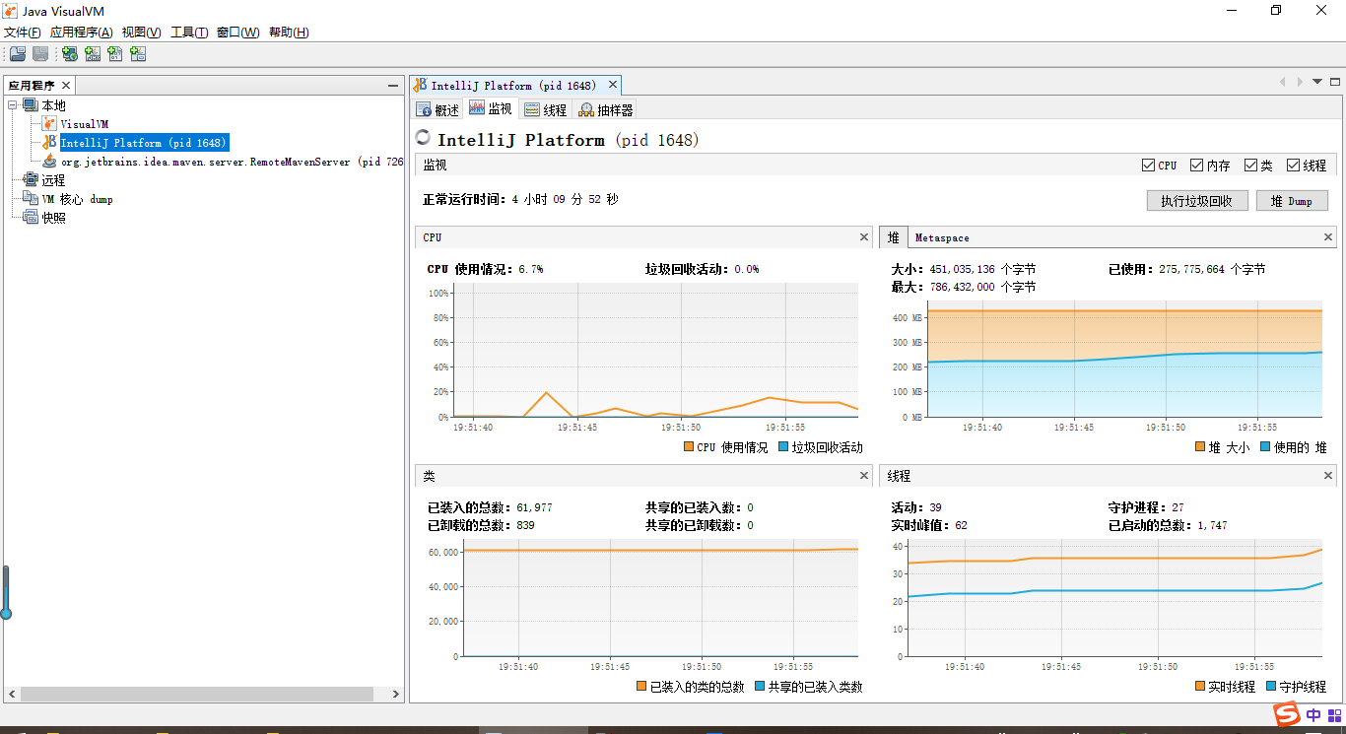Open the add remote host icon

69,53
